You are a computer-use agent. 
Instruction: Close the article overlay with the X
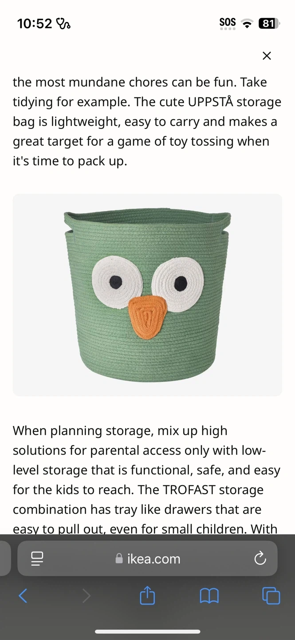coord(267,56)
